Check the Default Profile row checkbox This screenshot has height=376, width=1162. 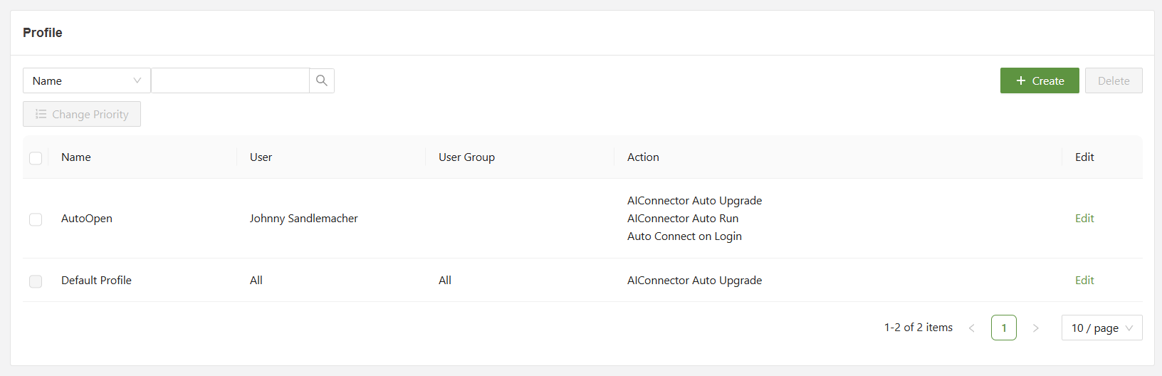click(36, 281)
